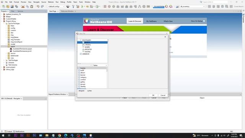Tick the identity table checkbox
245x138 pixels.
[x=79, y=87]
